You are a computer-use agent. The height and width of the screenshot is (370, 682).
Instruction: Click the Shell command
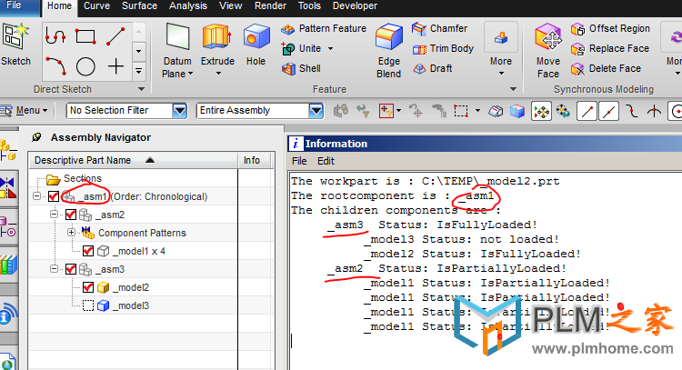point(301,69)
